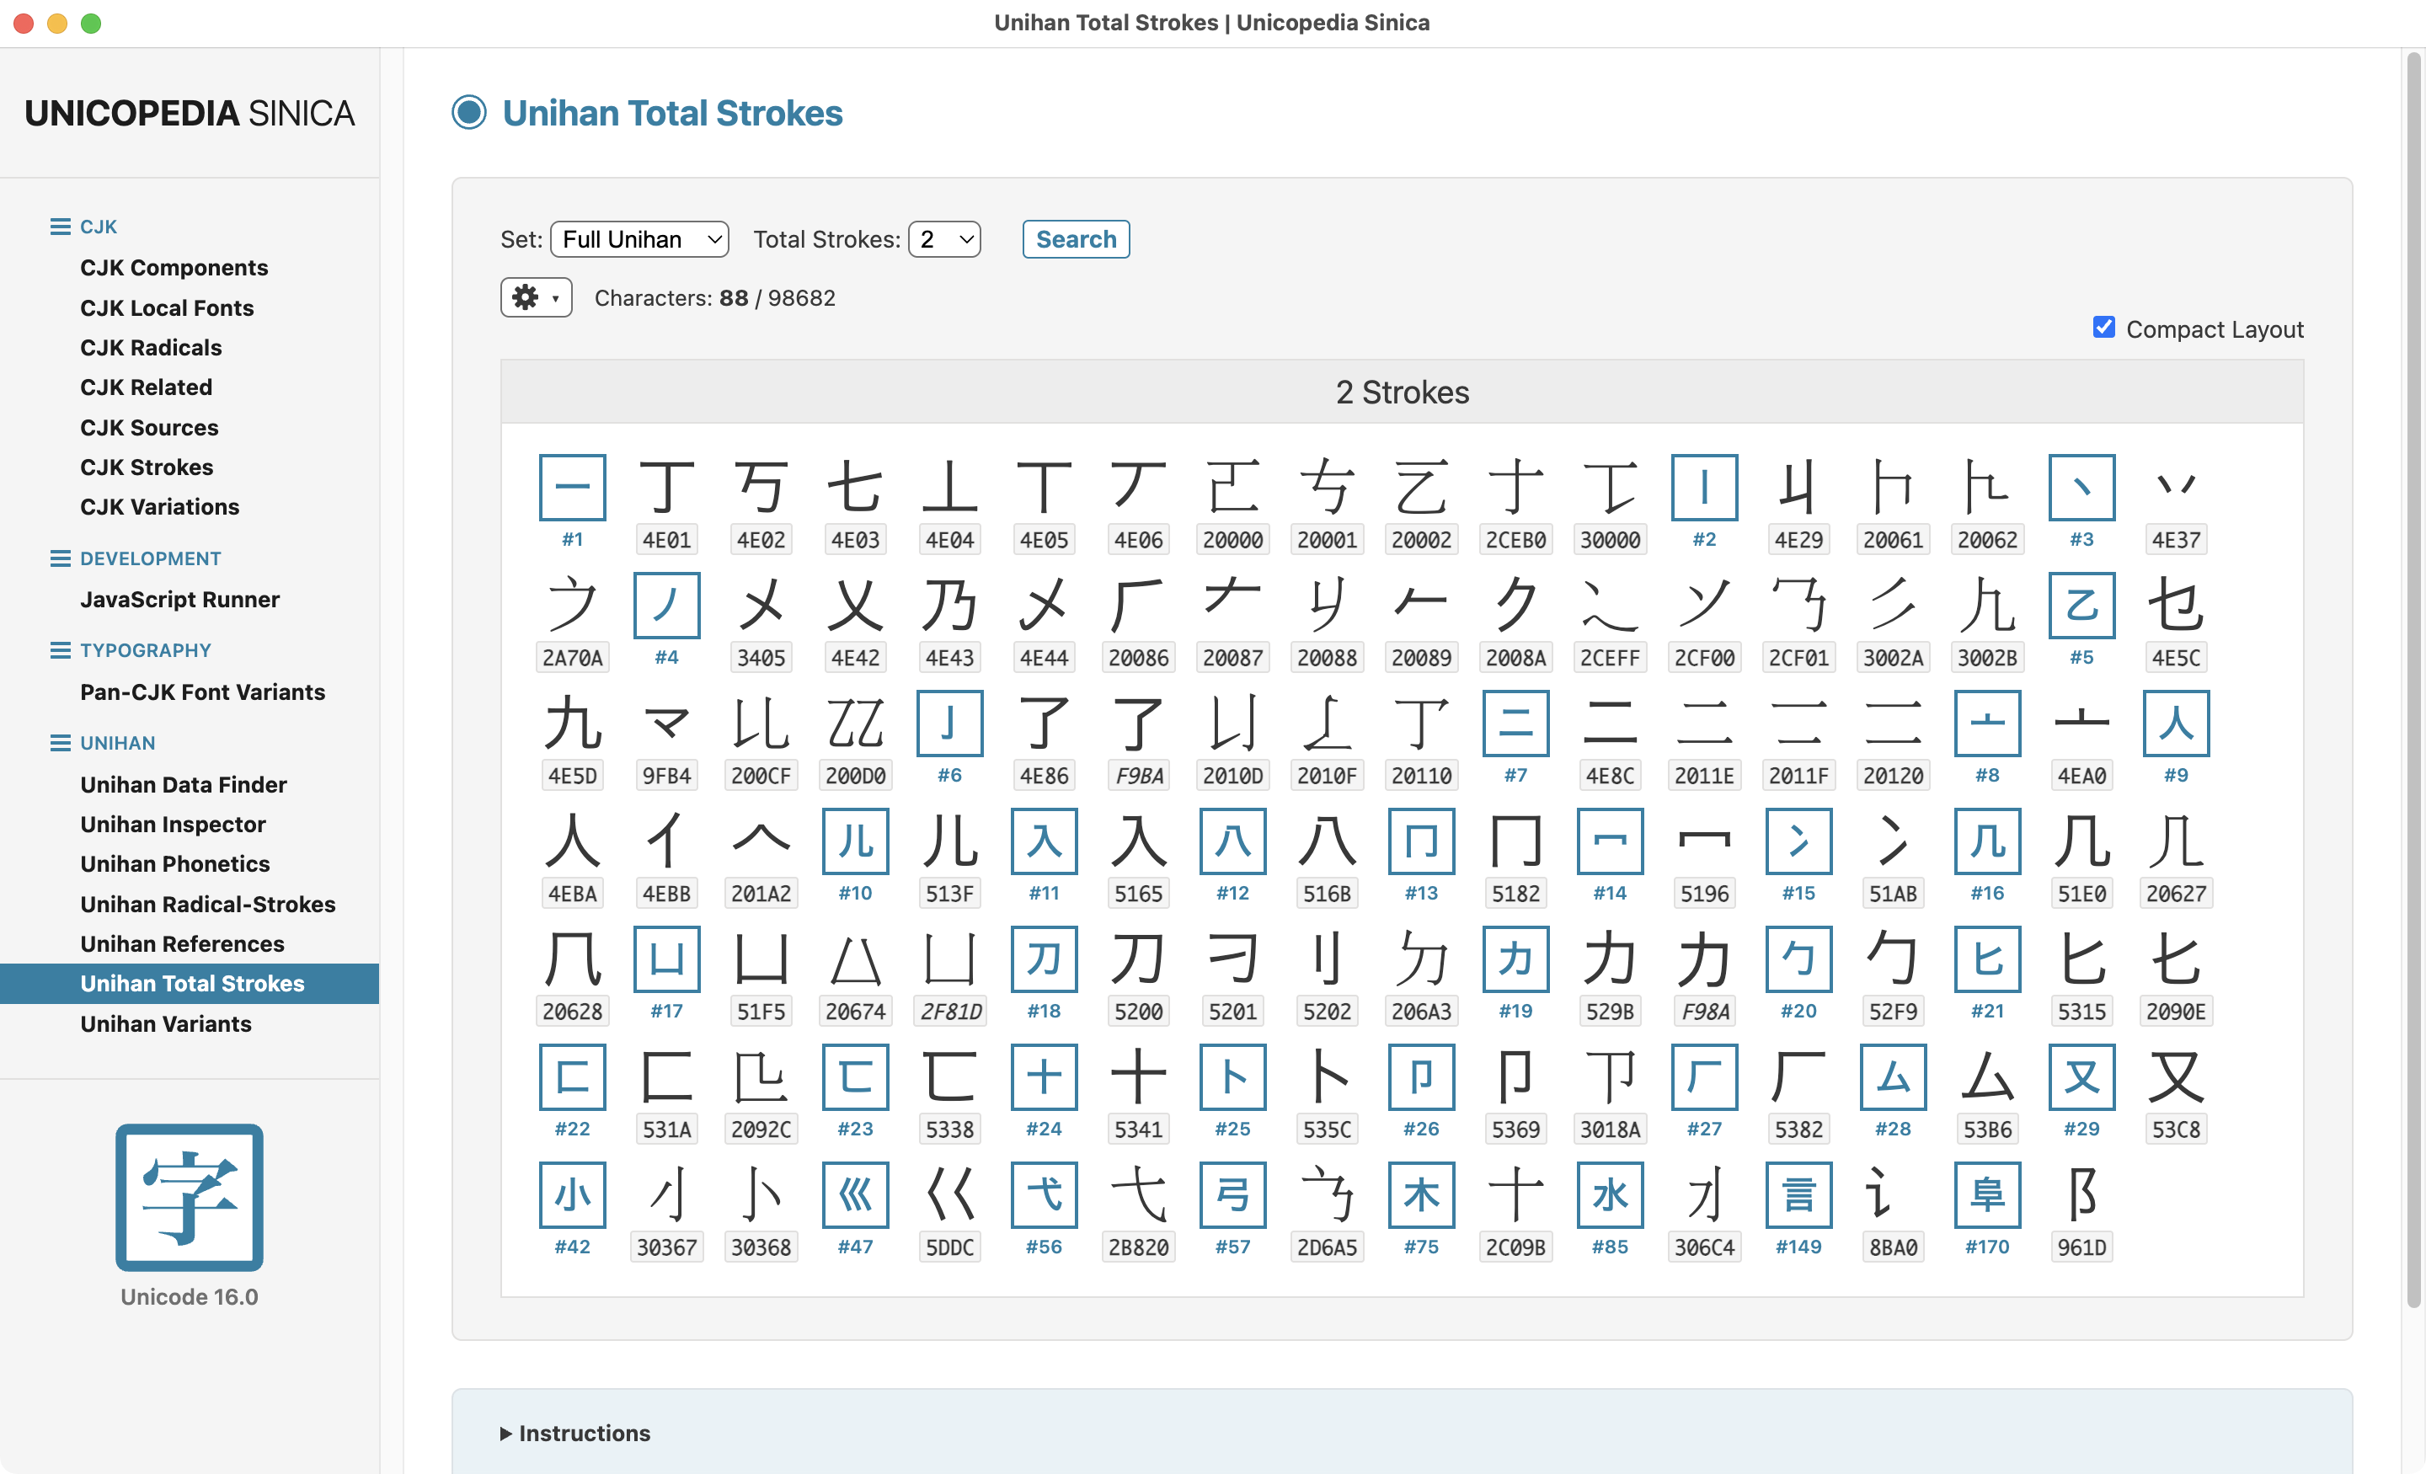Click the gear settings menu button
This screenshot has height=1474, width=2426.
[x=536, y=297]
